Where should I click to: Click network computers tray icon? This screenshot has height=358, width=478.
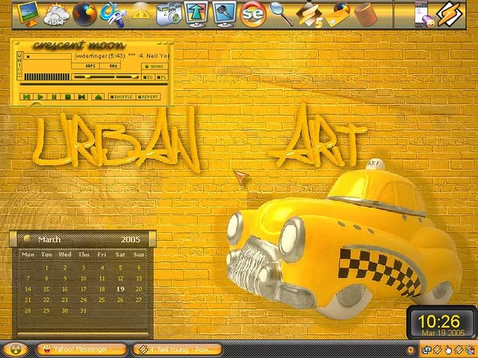pyautogui.click(x=426, y=350)
